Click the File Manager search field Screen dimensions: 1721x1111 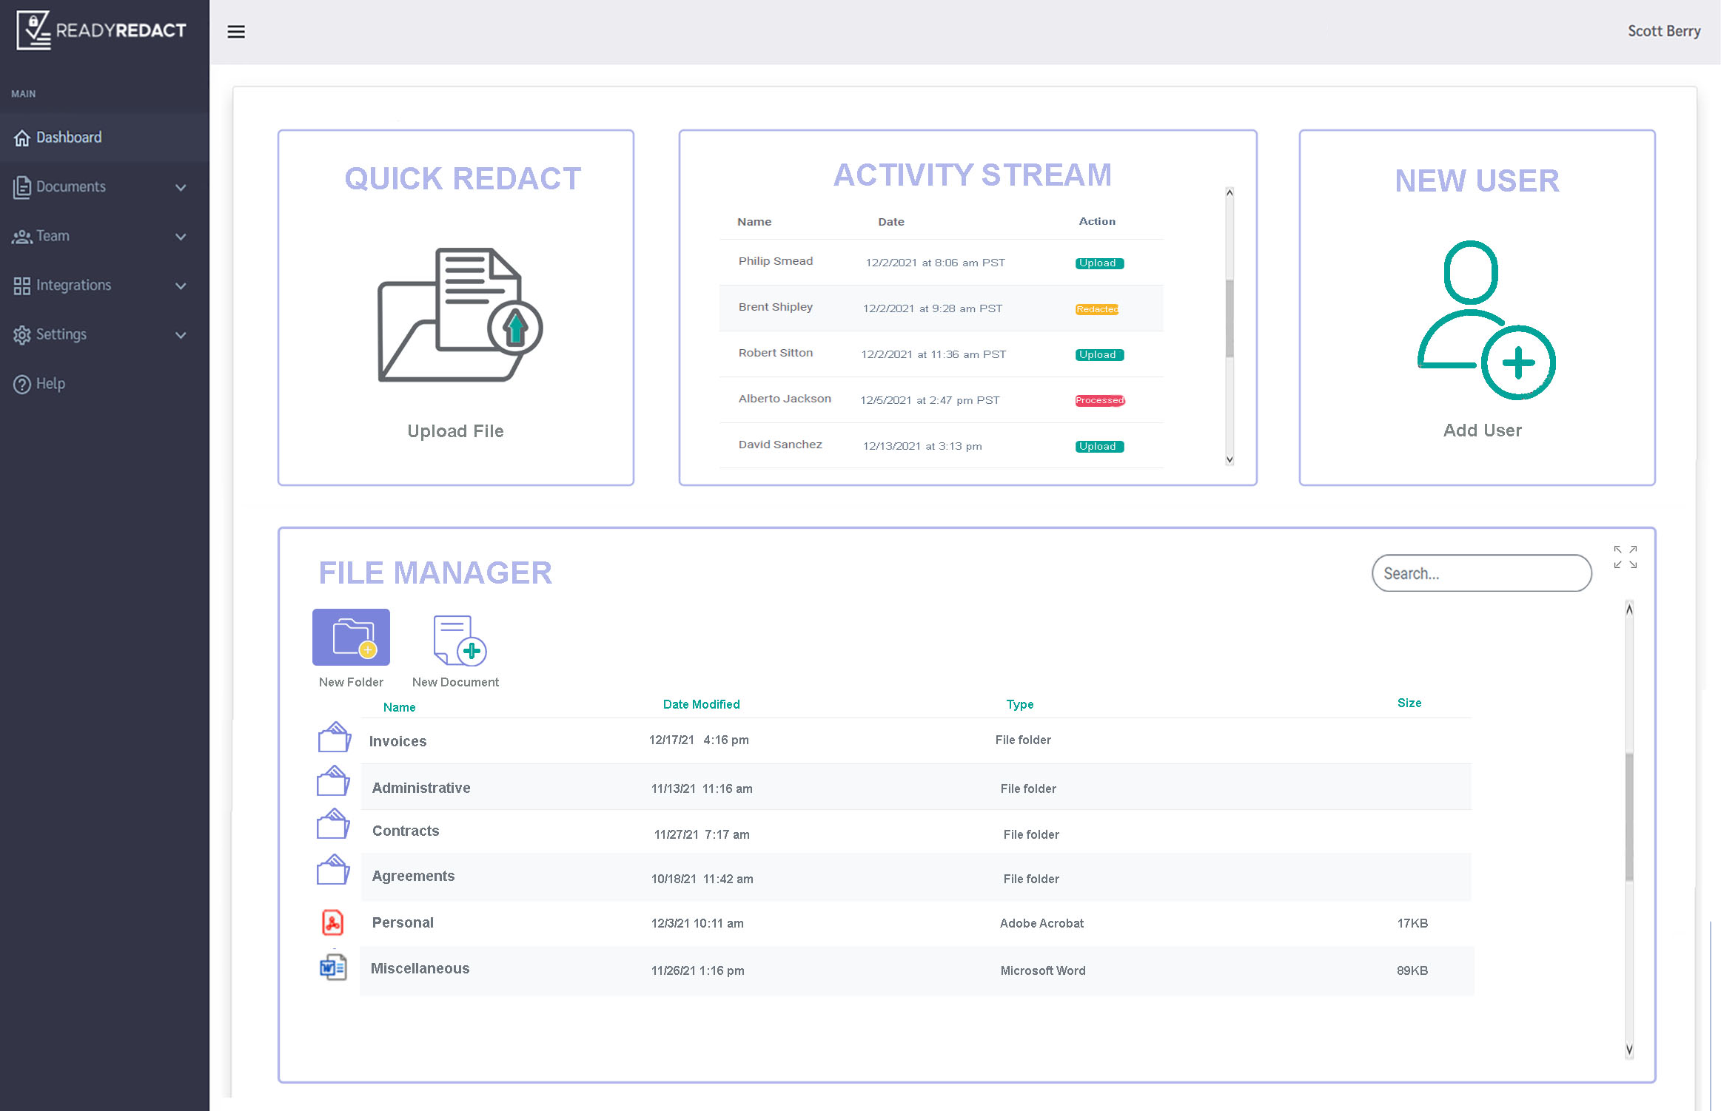1481,573
